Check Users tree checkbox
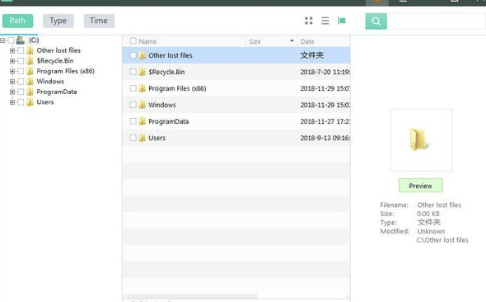The height and width of the screenshot is (302, 486). pyautogui.click(x=21, y=102)
